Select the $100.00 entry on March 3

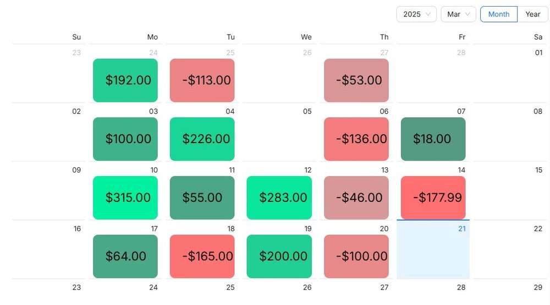[x=125, y=139]
